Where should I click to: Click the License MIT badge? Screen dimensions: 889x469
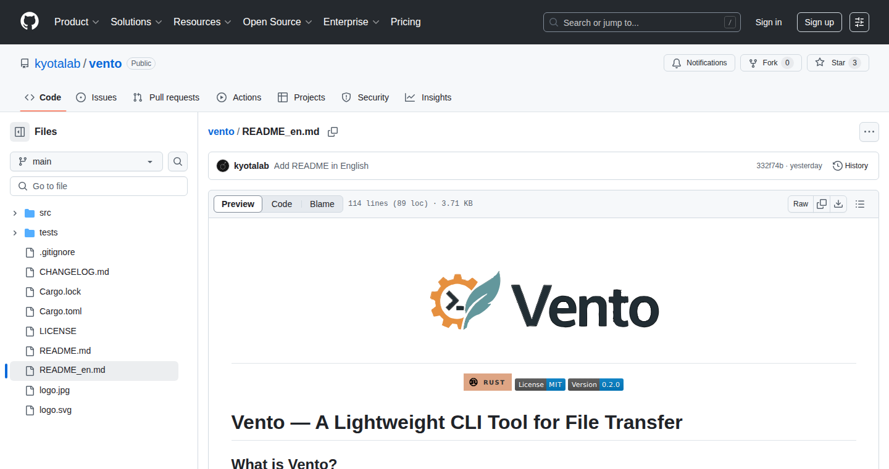point(540,385)
